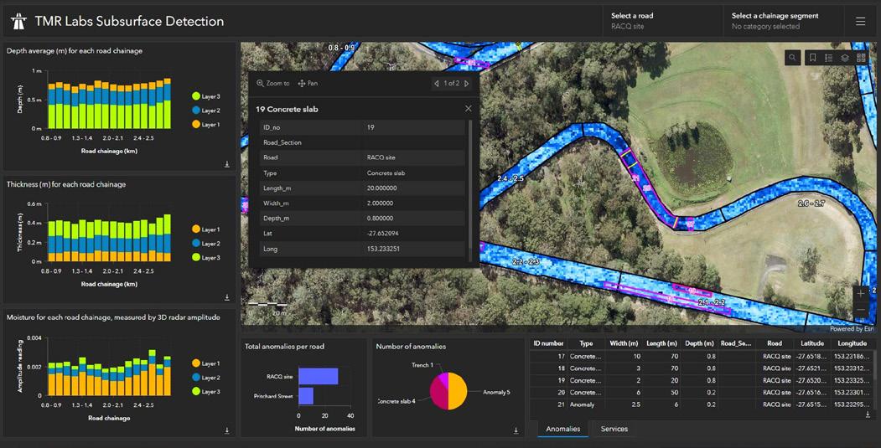Sort table by Latitude column
The width and height of the screenshot is (881, 448).
[812, 343]
